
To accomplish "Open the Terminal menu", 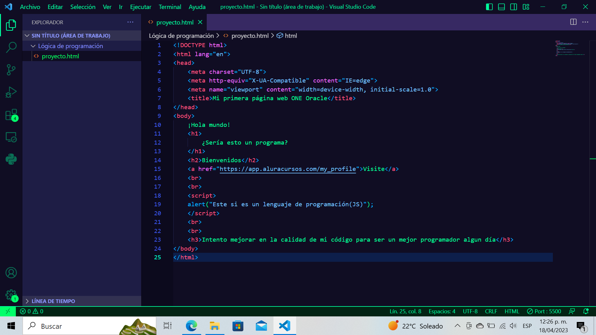I will pyautogui.click(x=170, y=7).
